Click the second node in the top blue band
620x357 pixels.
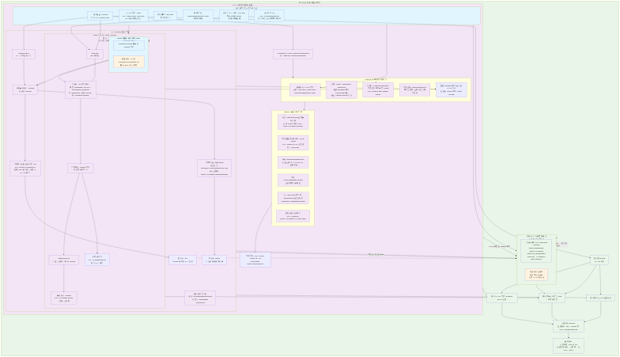pyautogui.click(x=133, y=15)
